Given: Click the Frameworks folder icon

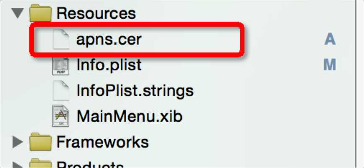Looking at the screenshot, I should click(x=41, y=142).
